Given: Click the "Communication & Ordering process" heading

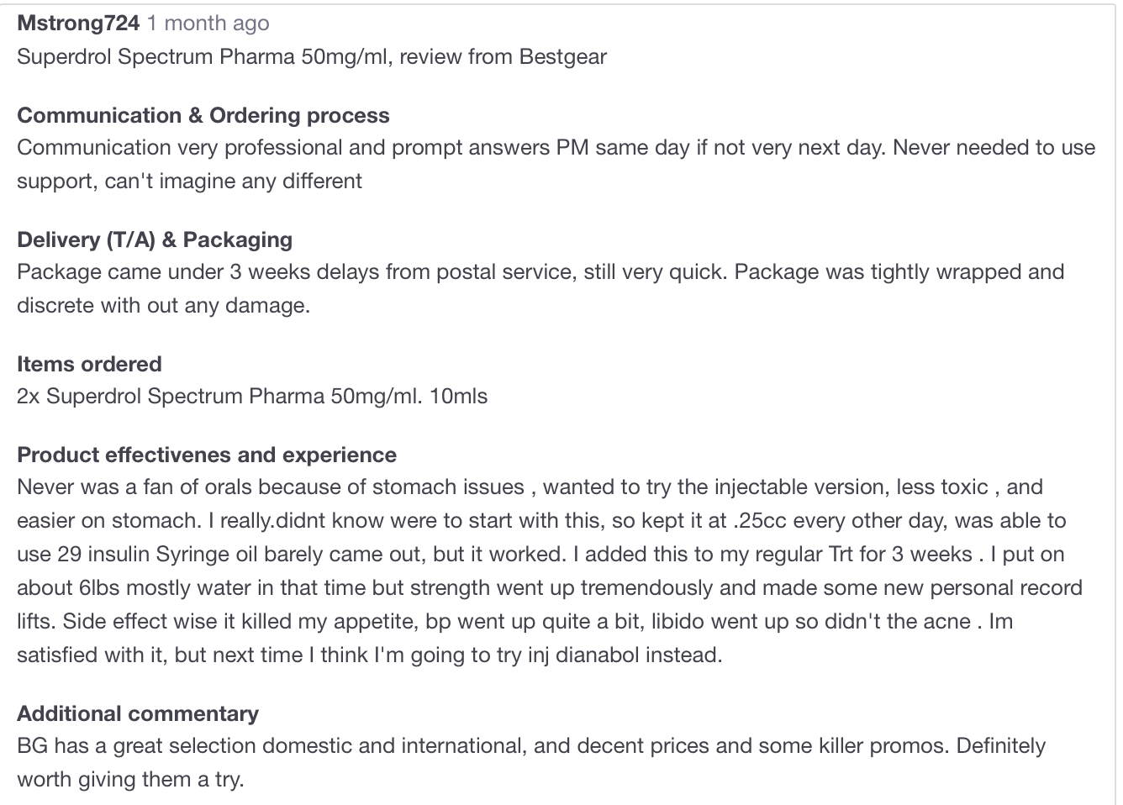Looking at the screenshot, I should [203, 115].
